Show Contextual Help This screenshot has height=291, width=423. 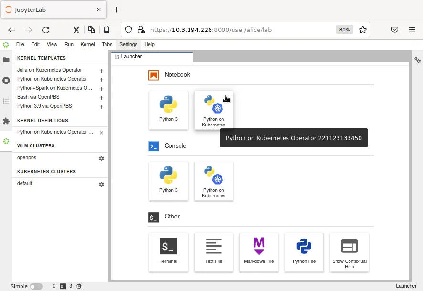(349, 252)
